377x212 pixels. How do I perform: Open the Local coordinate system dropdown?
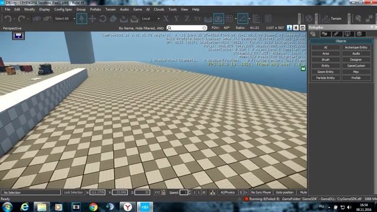151,18
